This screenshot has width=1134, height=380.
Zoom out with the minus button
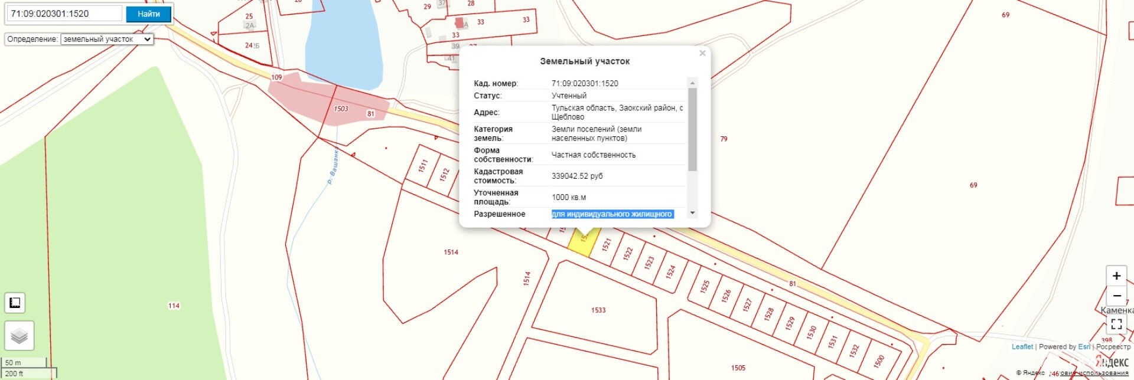(x=1116, y=296)
